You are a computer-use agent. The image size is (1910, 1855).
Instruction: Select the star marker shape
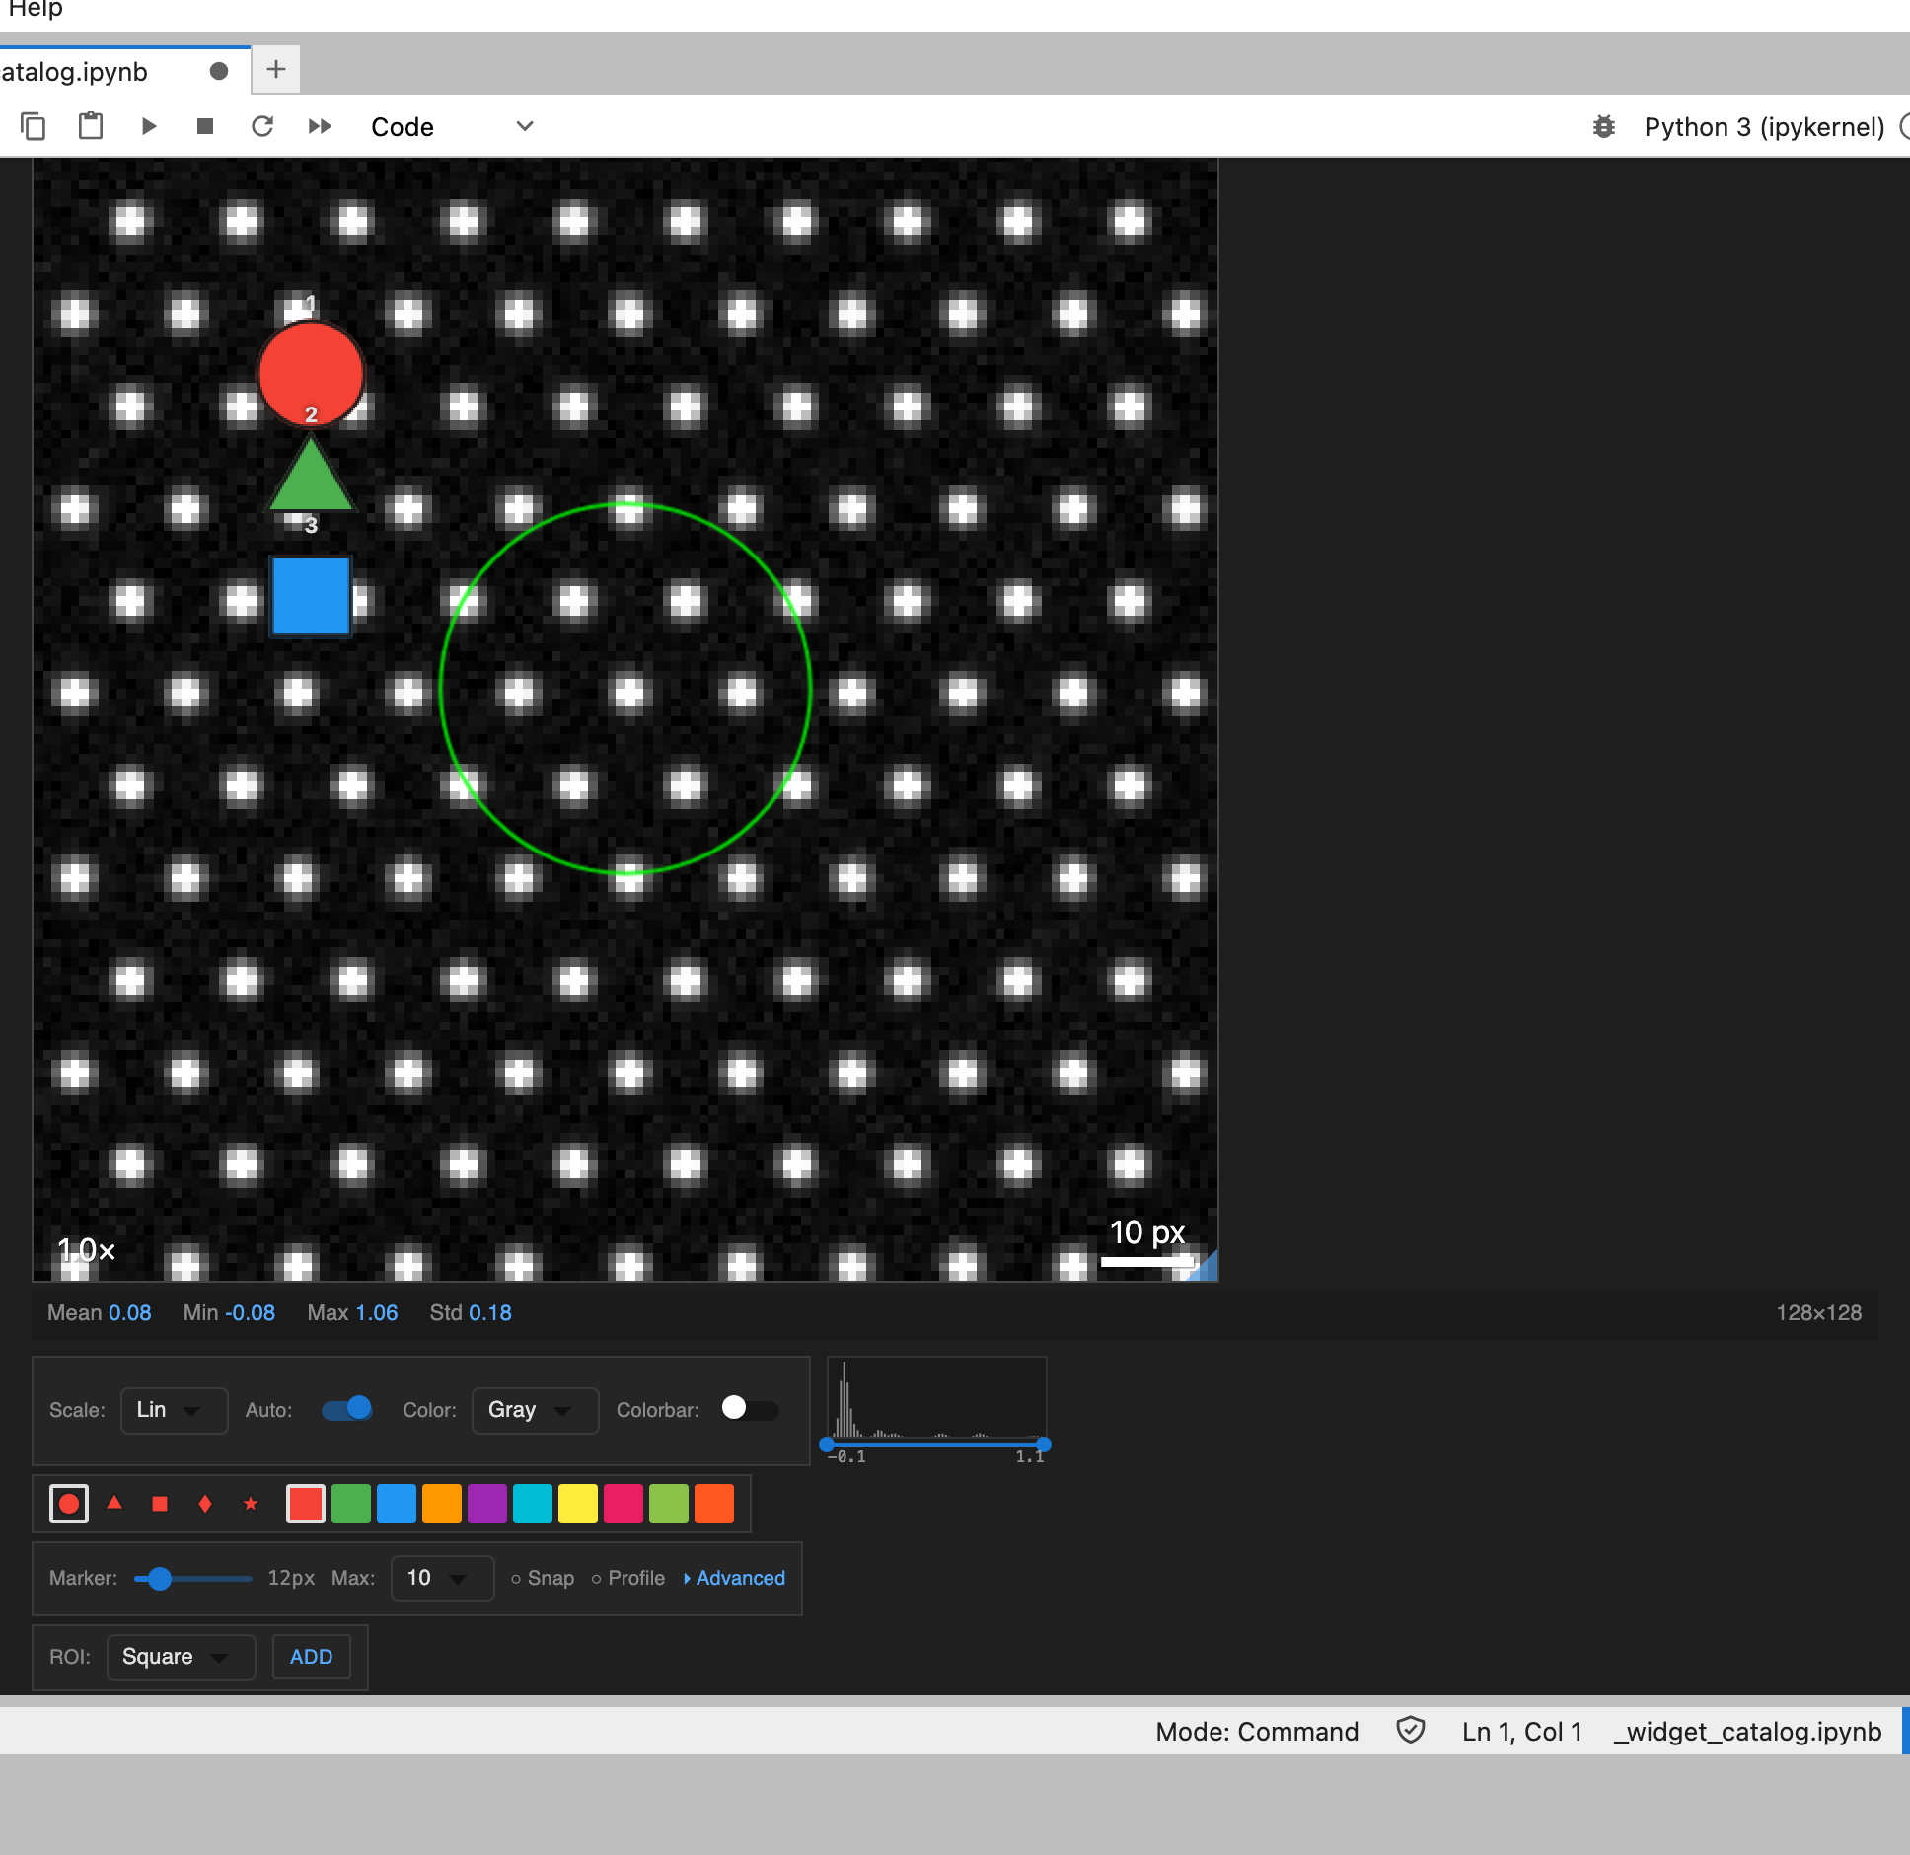click(x=251, y=1503)
